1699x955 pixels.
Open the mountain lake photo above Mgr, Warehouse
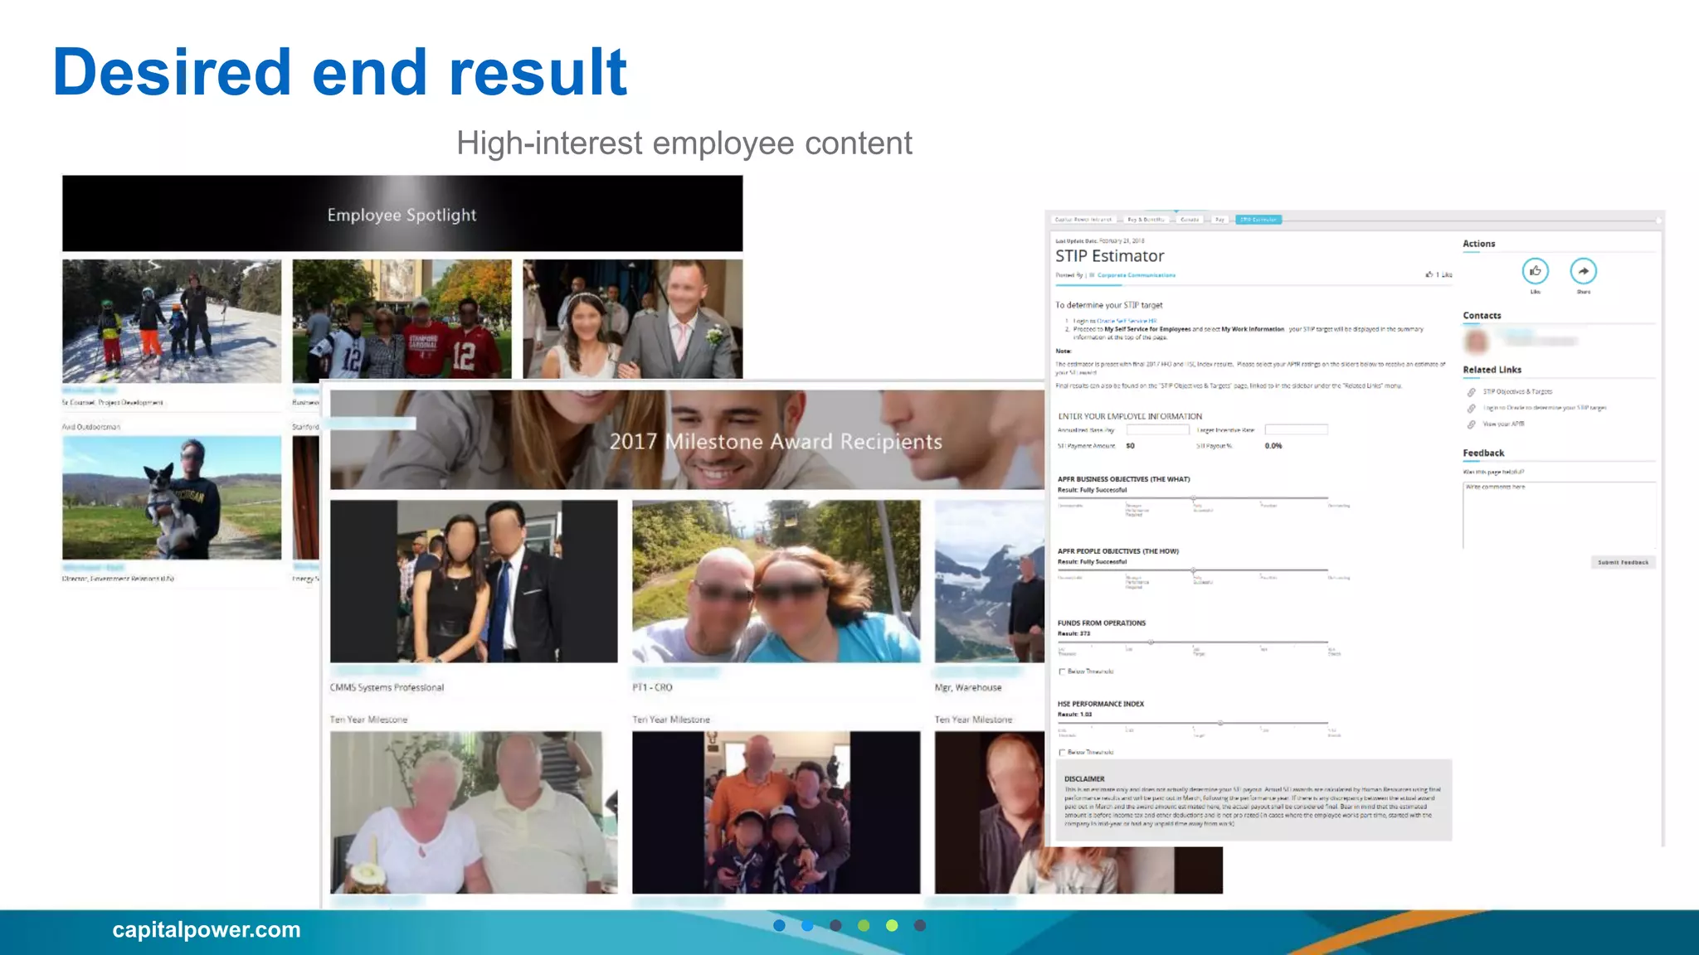point(989,581)
